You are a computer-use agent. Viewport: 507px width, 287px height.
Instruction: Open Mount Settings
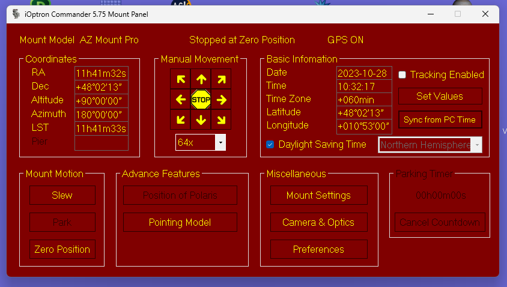coord(319,195)
